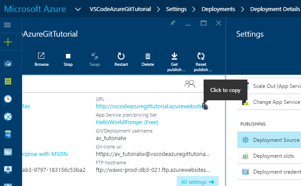Click the Deployment slots chart icon
Screen dimensions: 301x186
pyautogui.click(x=245, y=156)
